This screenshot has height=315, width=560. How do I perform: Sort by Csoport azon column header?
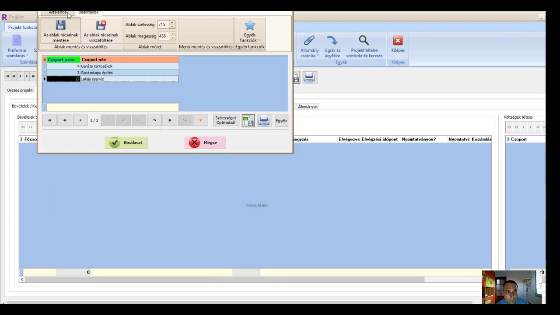(x=63, y=59)
